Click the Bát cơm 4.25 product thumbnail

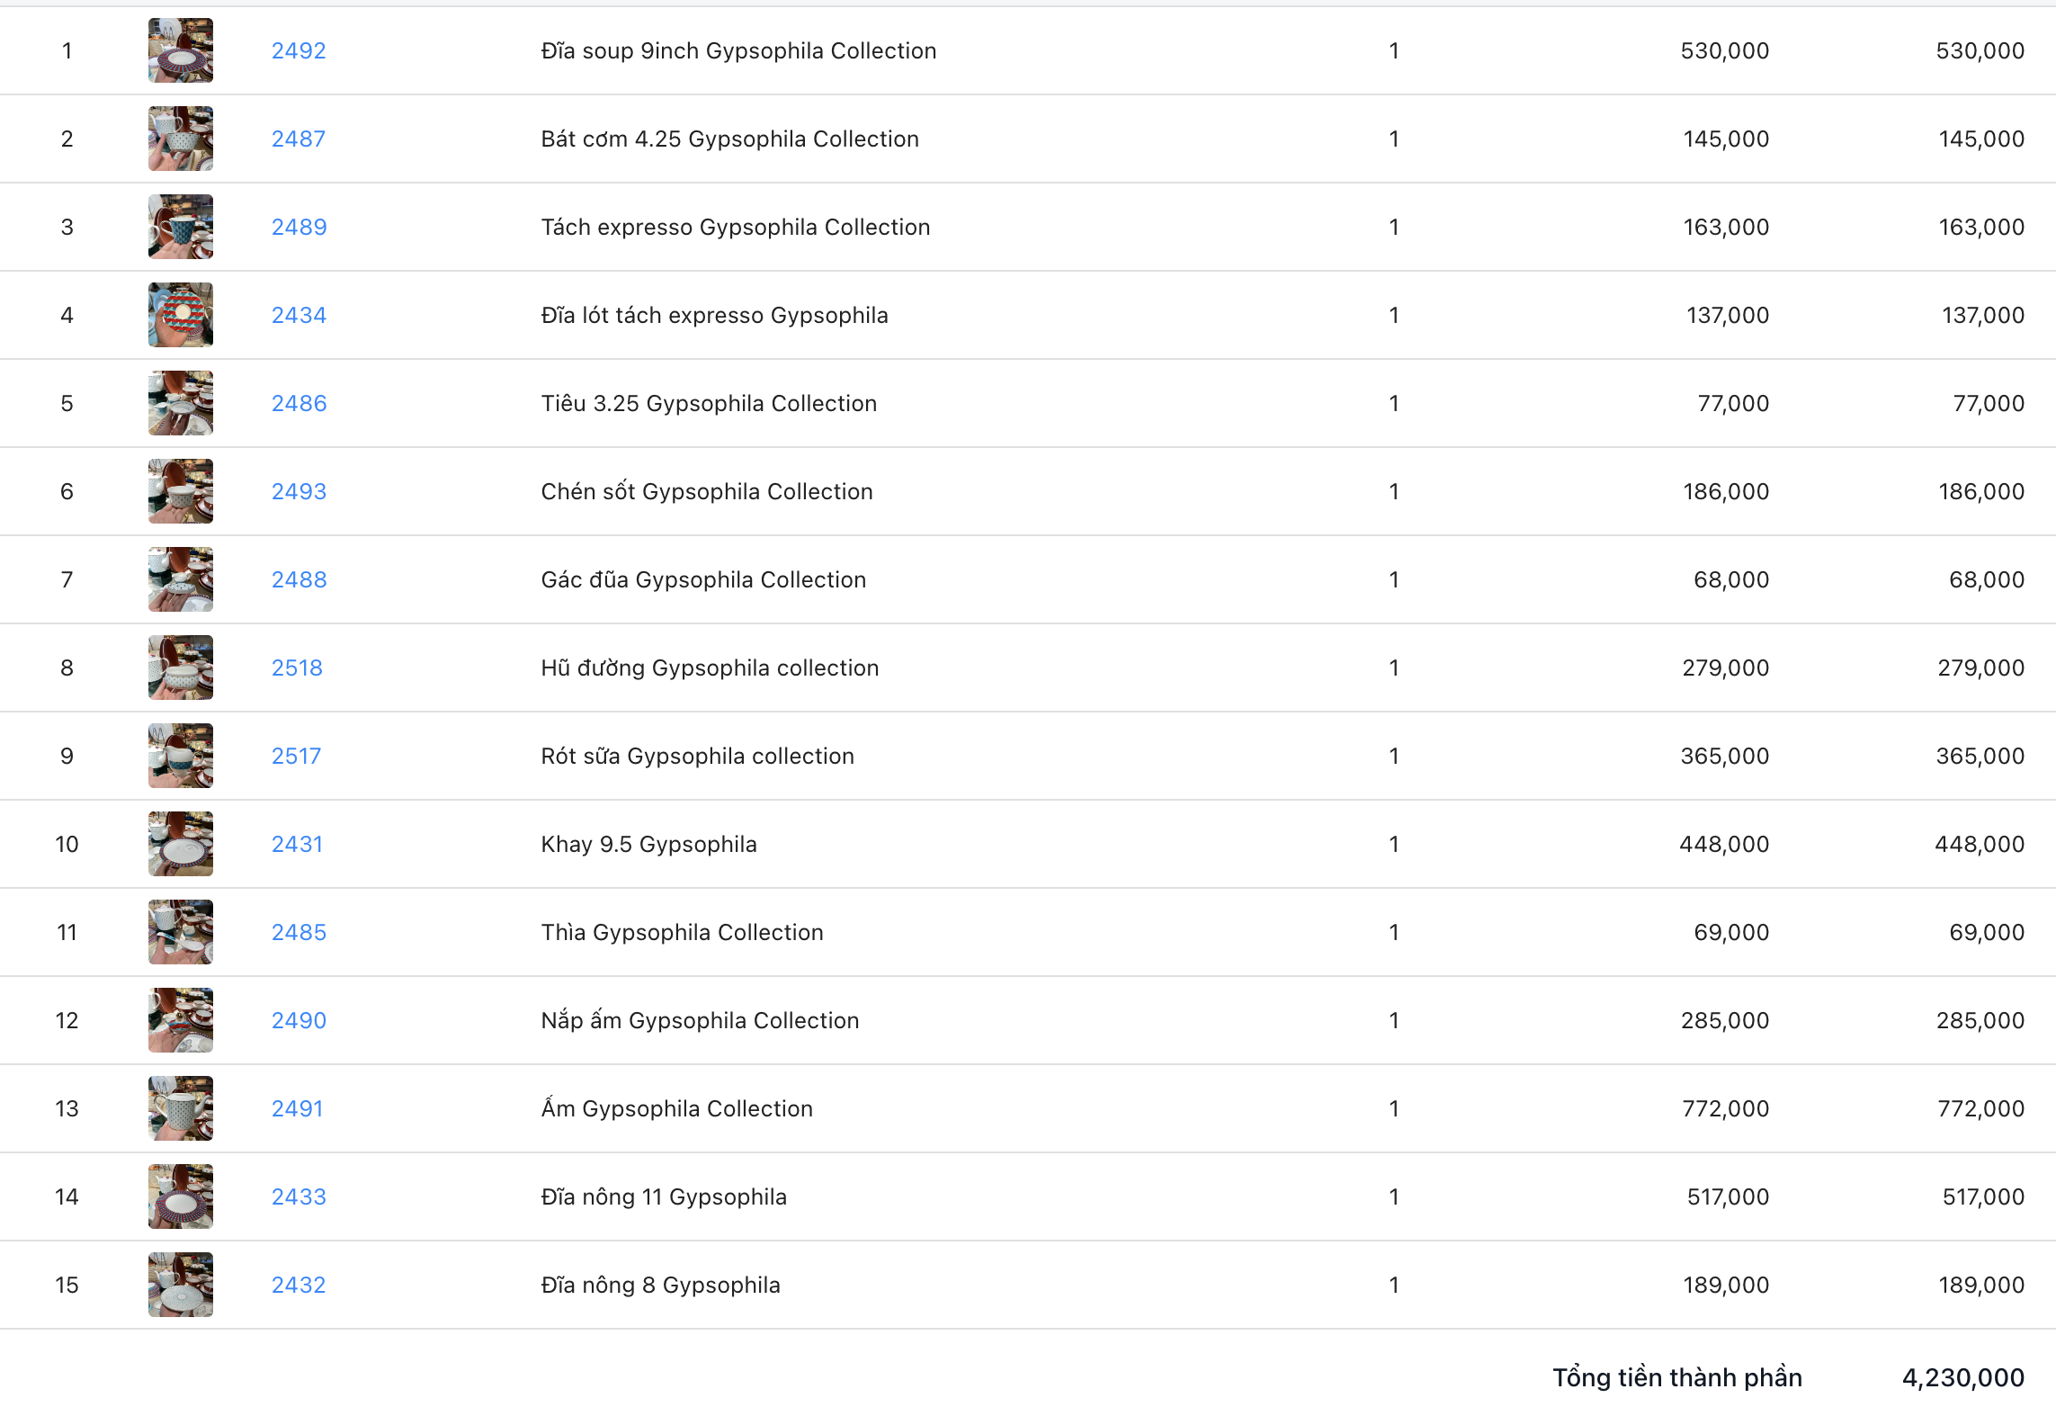[x=181, y=139]
